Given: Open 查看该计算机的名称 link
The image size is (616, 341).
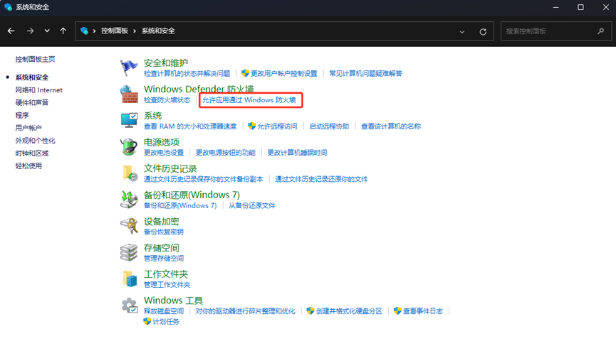Looking at the screenshot, I should (x=391, y=126).
